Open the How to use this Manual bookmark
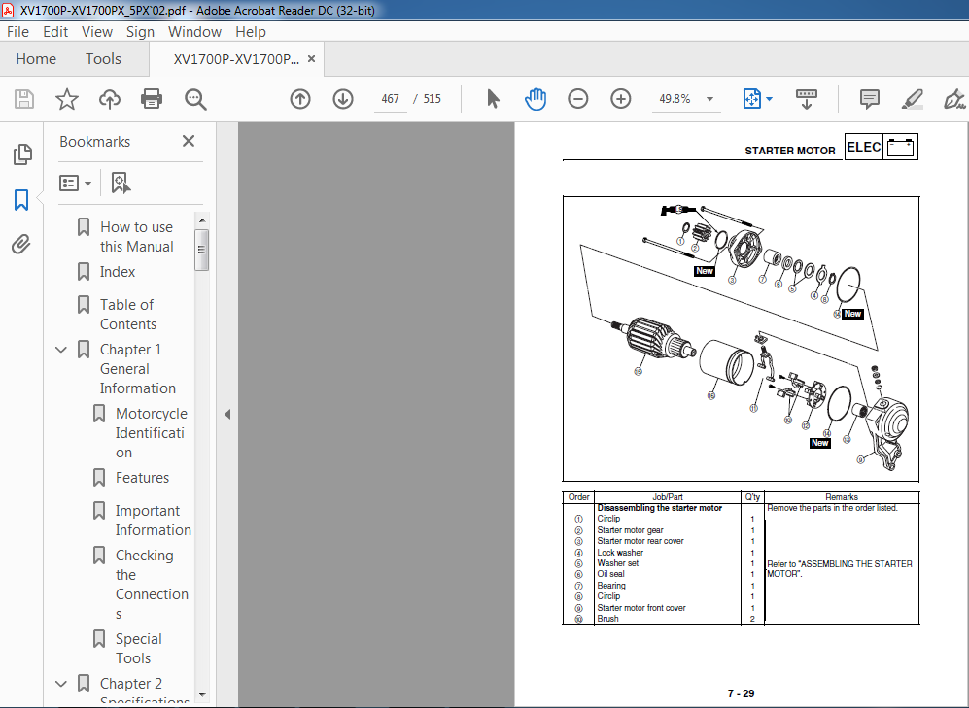This screenshot has width=969, height=708. (x=137, y=236)
